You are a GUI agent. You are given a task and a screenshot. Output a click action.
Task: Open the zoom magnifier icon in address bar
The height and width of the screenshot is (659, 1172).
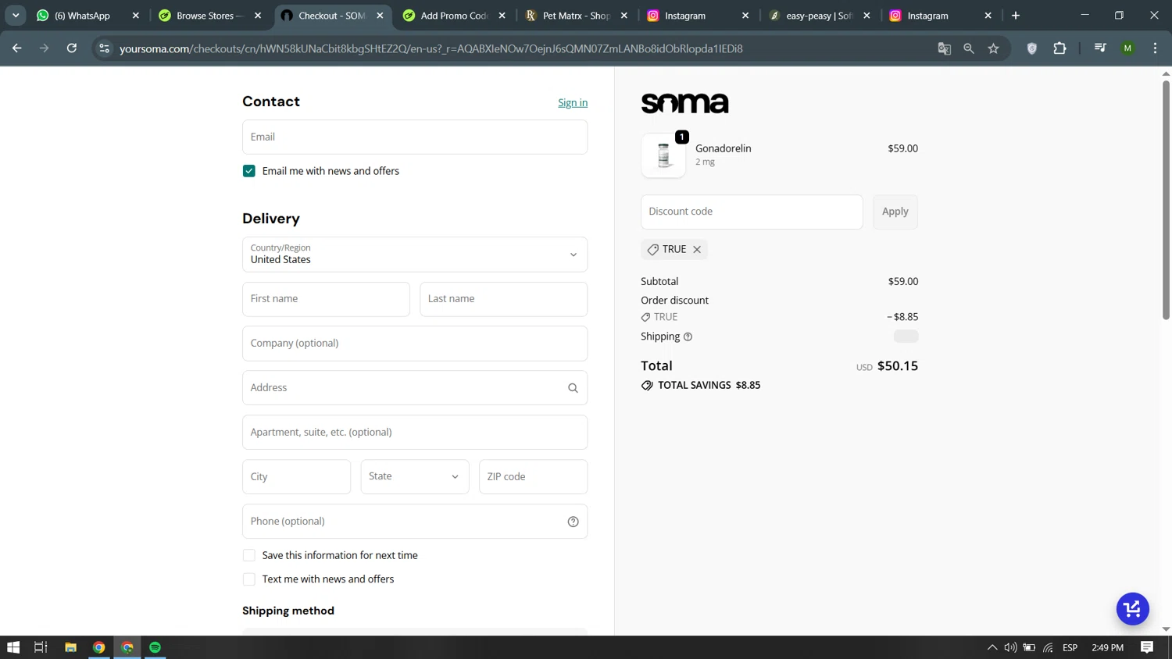[x=969, y=48]
